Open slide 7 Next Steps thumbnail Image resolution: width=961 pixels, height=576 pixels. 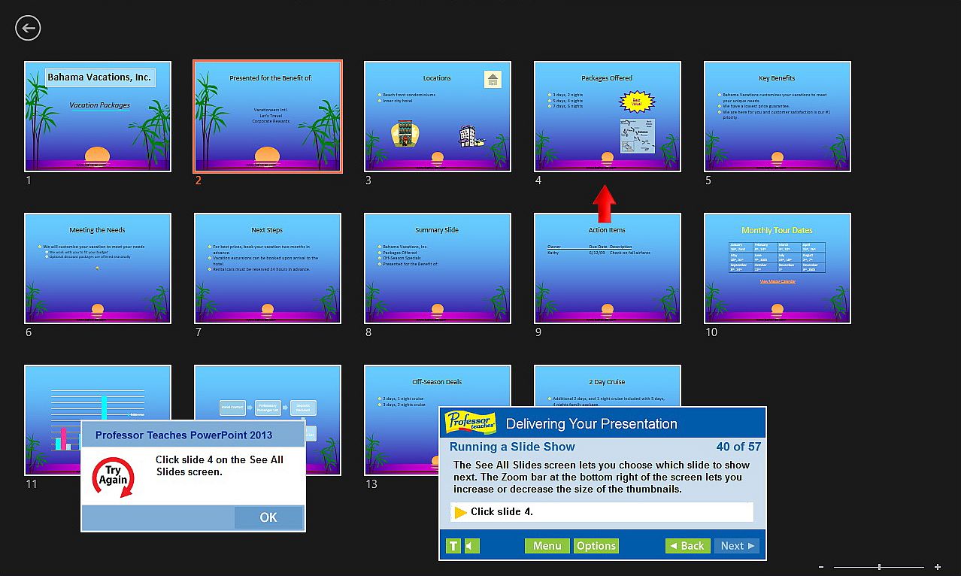coord(268,268)
